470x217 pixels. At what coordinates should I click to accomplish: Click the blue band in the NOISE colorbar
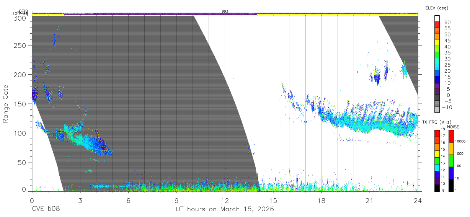(x=451, y=173)
